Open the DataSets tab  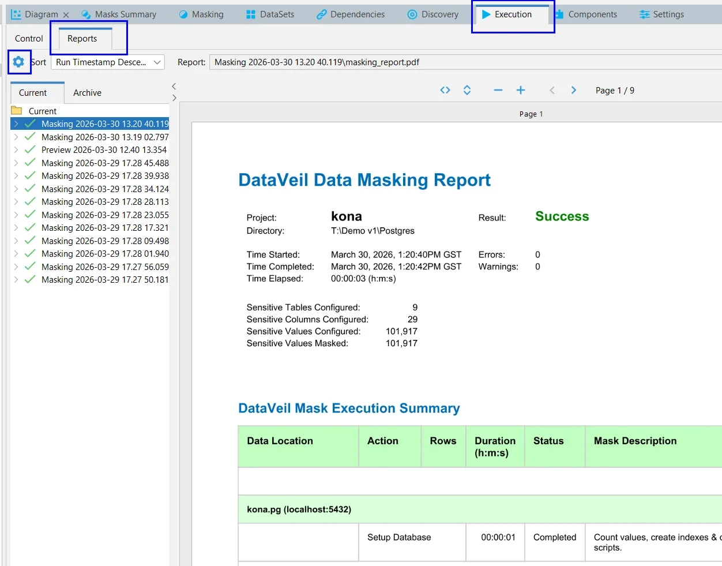[x=270, y=14]
